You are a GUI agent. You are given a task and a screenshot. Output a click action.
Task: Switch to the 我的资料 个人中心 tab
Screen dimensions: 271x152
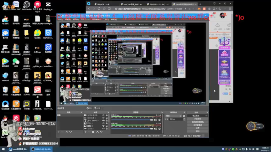(x=158, y=4)
